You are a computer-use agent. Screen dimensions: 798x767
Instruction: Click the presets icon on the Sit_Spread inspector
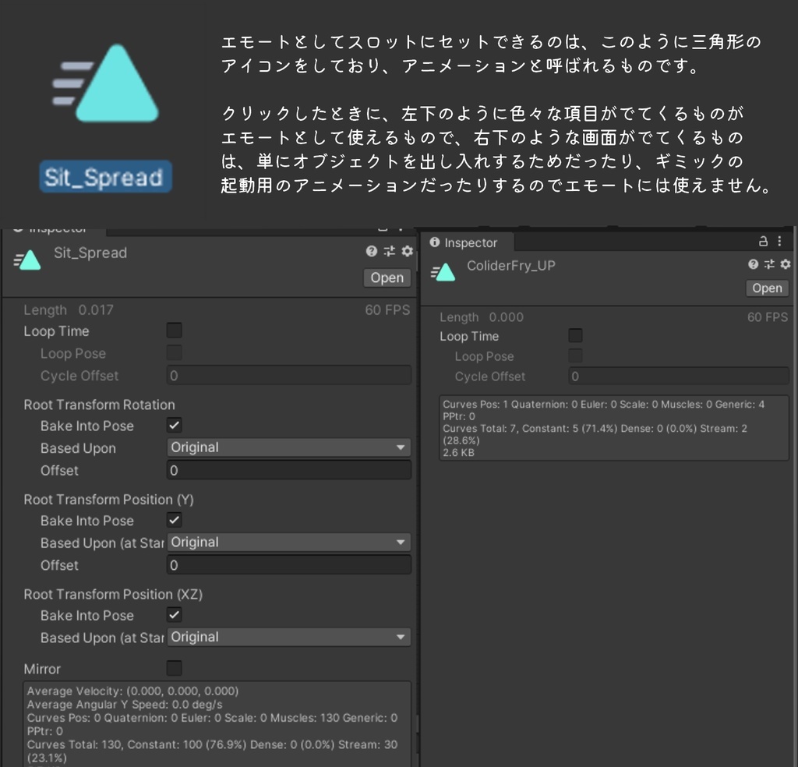pyautogui.click(x=388, y=251)
